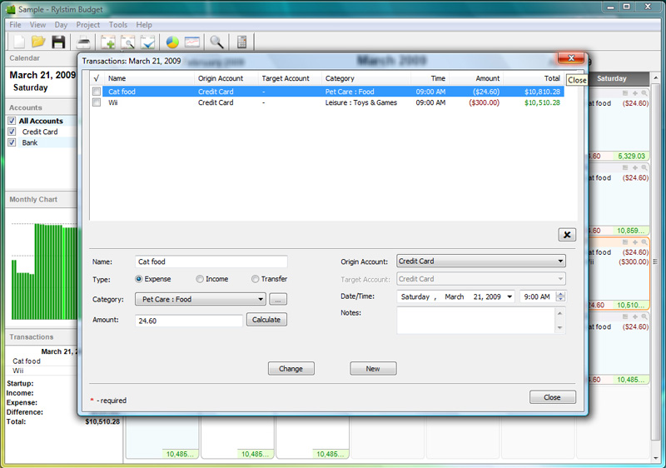Click the Close button at dialog bottom

pyautogui.click(x=552, y=397)
